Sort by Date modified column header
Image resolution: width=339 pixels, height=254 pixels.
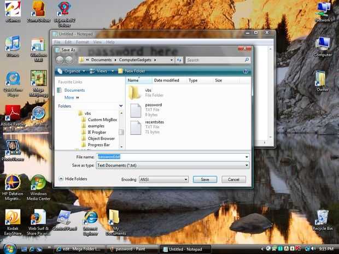point(169,80)
